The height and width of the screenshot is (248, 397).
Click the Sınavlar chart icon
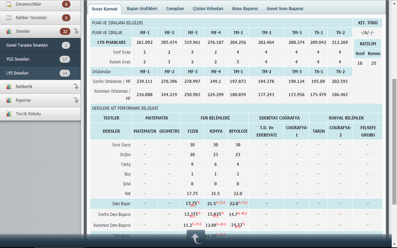(x=9, y=31)
